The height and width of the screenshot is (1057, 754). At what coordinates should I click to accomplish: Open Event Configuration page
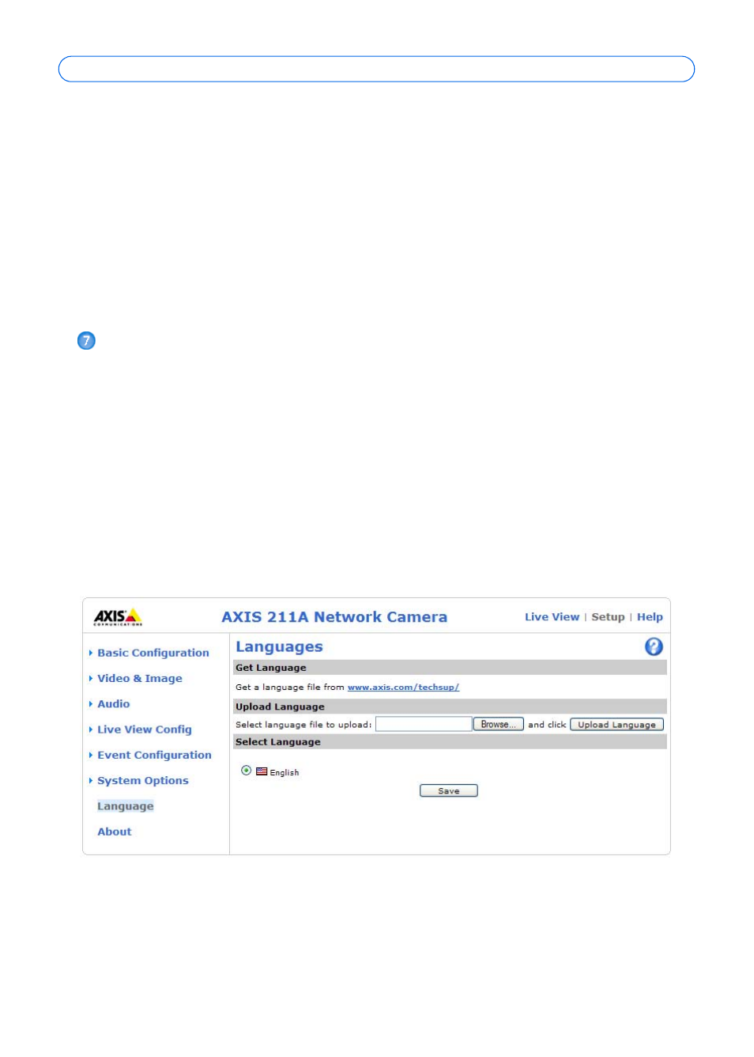[155, 755]
